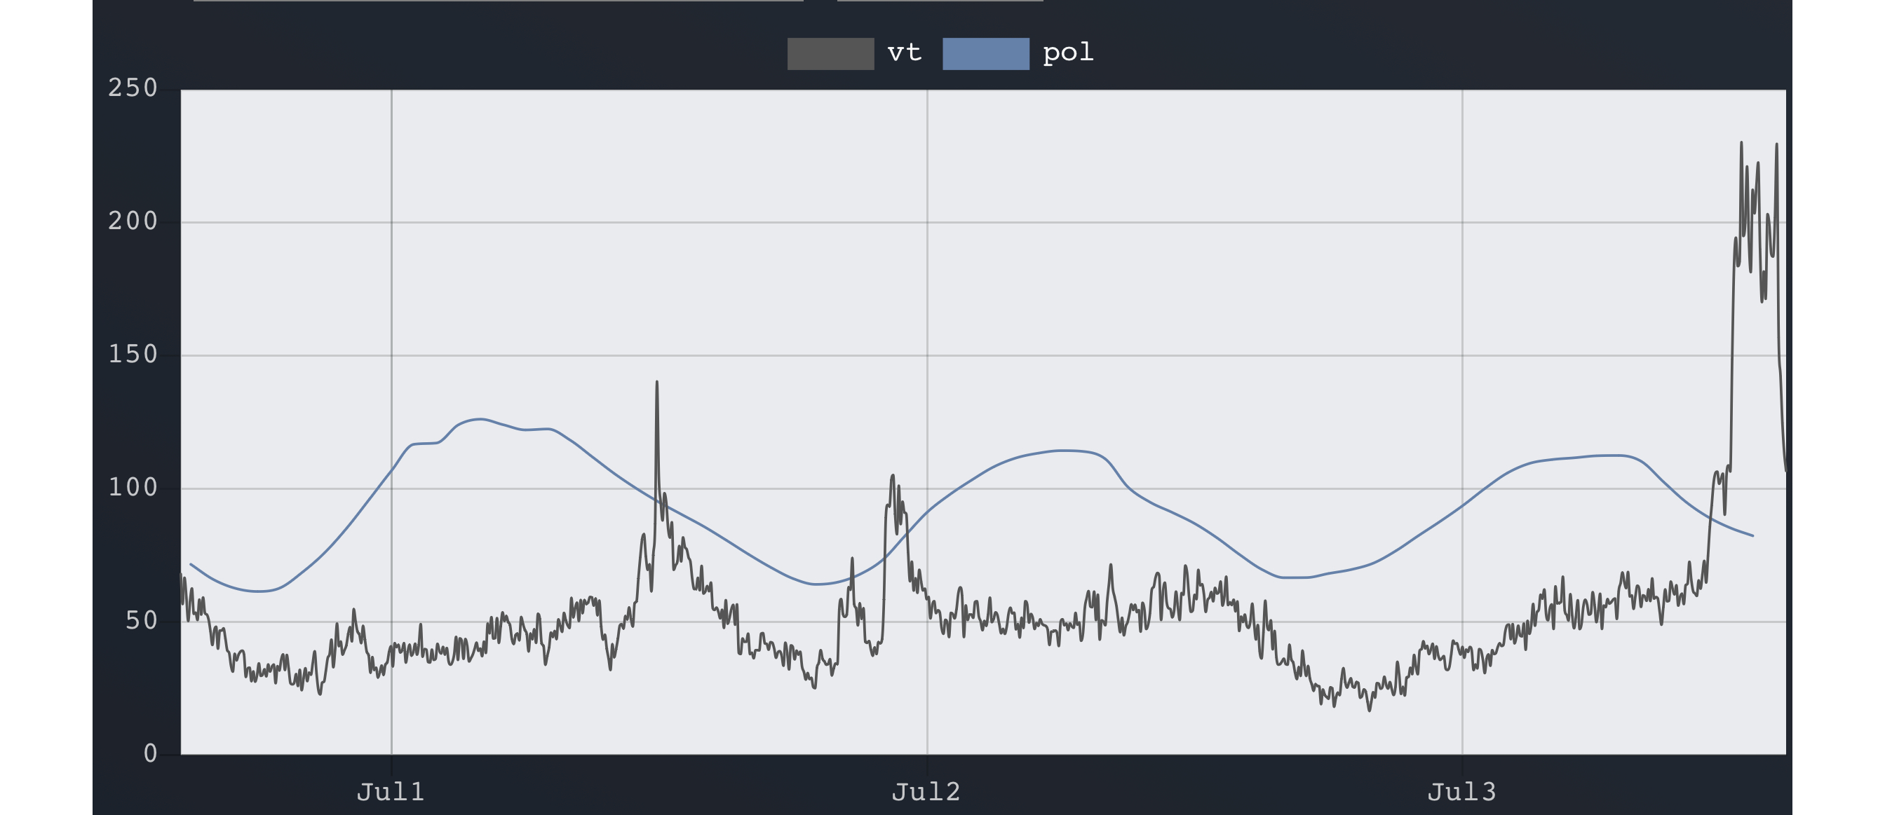Click the vt maximum spike near 230
Image resolution: width=1885 pixels, height=815 pixels.
coord(1741,143)
